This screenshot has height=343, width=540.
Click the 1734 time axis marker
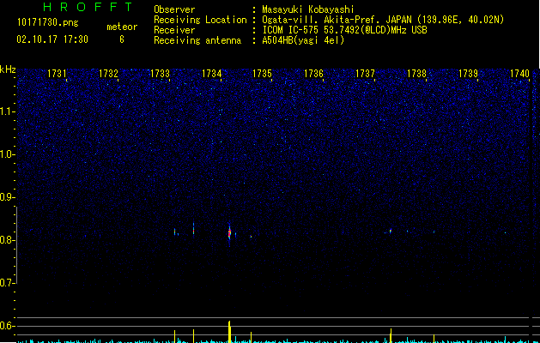pos(211,74)
